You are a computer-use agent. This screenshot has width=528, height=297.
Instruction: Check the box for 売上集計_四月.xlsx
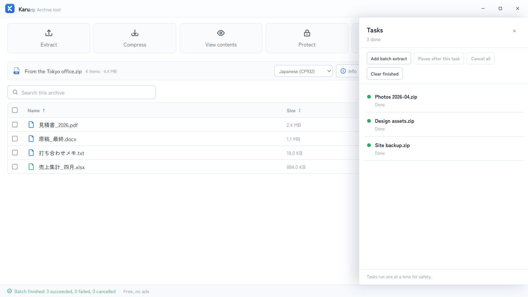(x=15, y=167)
